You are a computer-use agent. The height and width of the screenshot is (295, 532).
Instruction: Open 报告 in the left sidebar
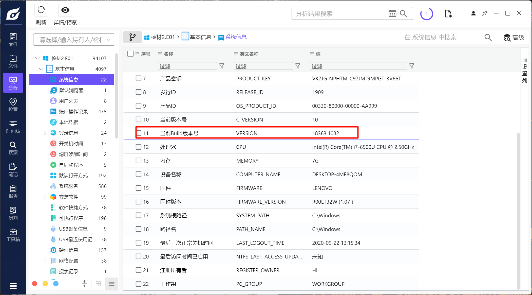click(13, 192)
